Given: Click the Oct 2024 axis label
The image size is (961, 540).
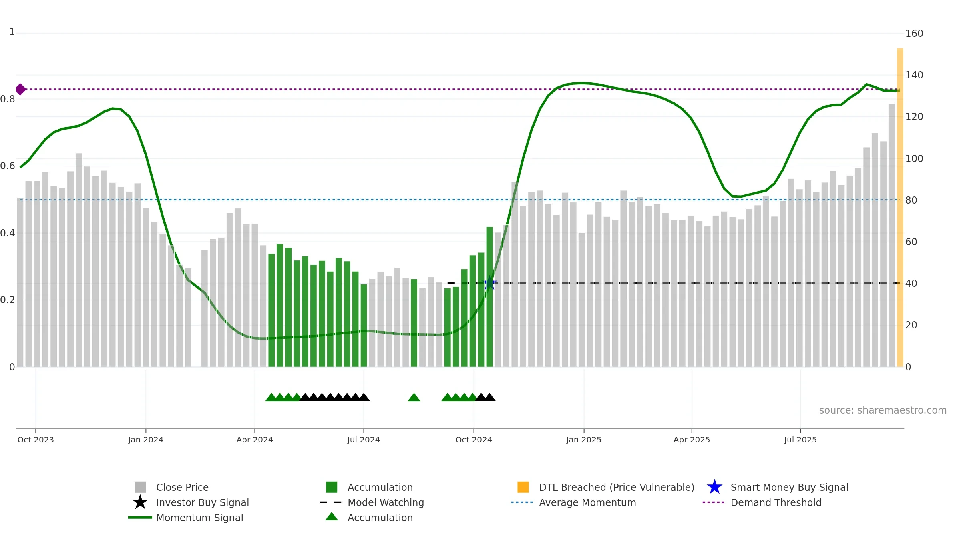Looking at the screenshot, I should pos(474,440).
